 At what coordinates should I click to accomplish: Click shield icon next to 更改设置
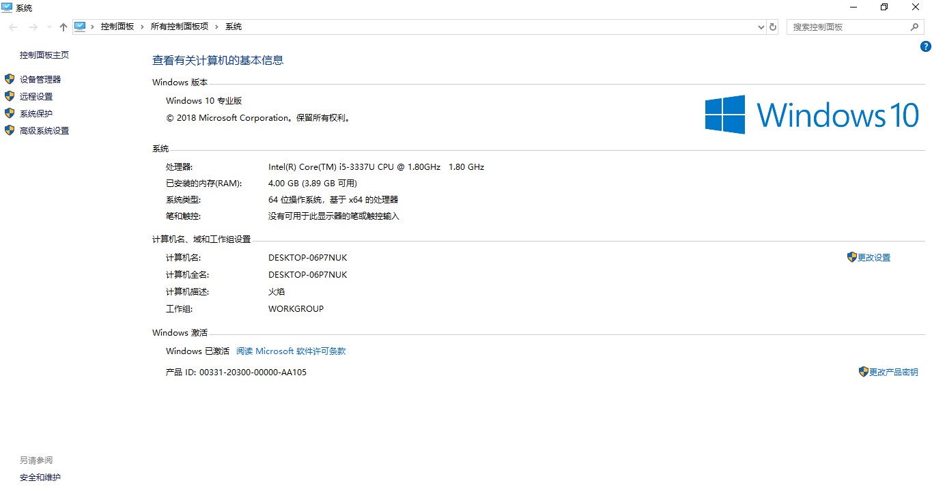(x=851, y=257)
